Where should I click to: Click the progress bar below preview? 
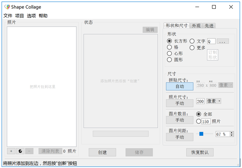pos(121,134)
